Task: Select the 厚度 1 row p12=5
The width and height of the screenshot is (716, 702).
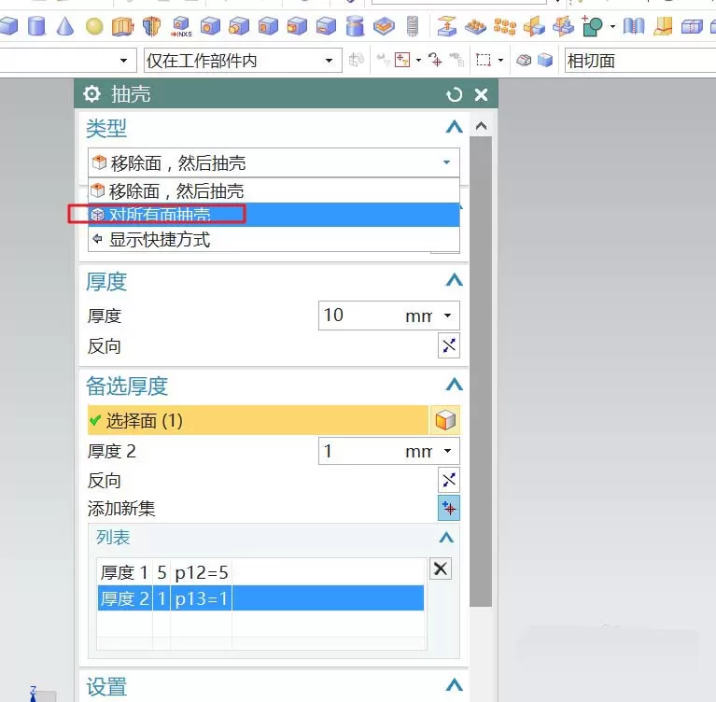Action: [x=260, y=572]
